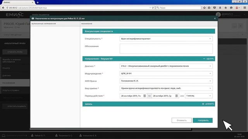248x139 pixels.
Task: Select the Назначение panel header
Action: tap(87, 24)
